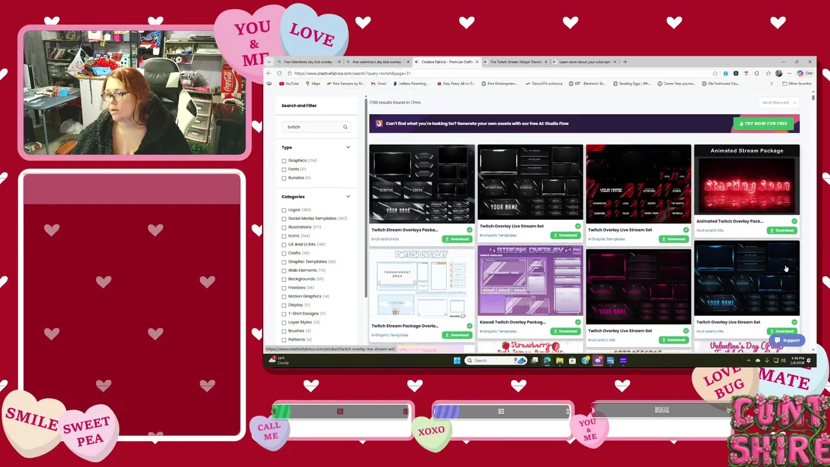Check the Bundles type filter

tap(284, 178)
